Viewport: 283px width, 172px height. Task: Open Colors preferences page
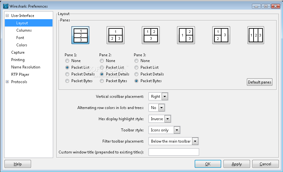click(22, 45)
